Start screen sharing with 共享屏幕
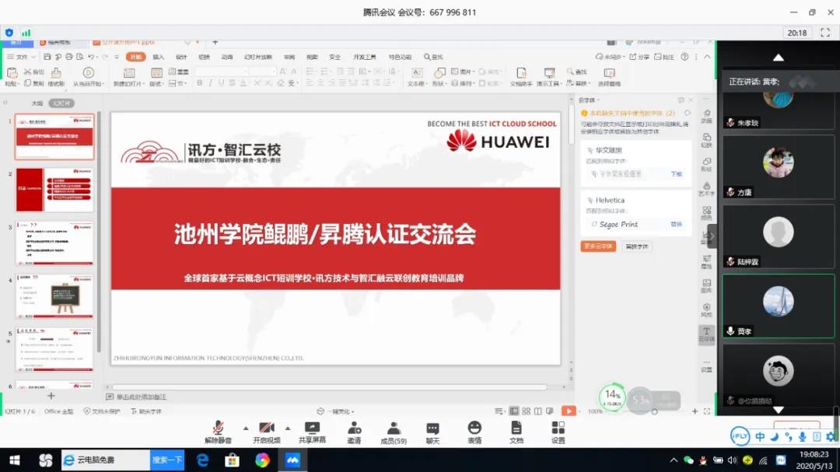The image size is (840, 472). pyautogui.click(x=312, y=432)
